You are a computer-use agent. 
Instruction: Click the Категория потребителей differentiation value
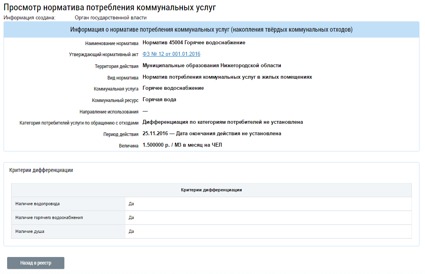point(223,122)
